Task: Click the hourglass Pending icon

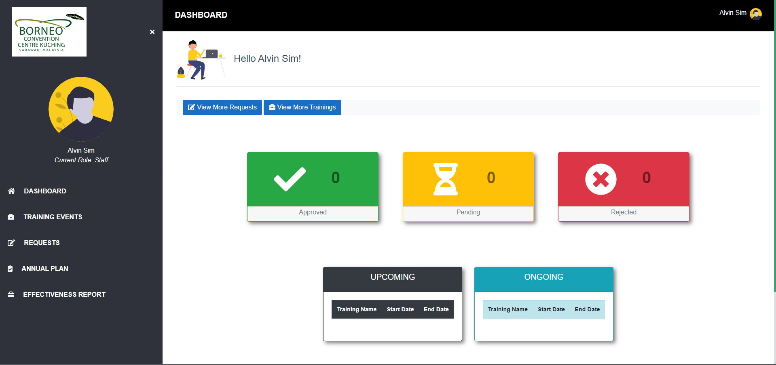Action: pyautogui.click(x=445, y=179)
